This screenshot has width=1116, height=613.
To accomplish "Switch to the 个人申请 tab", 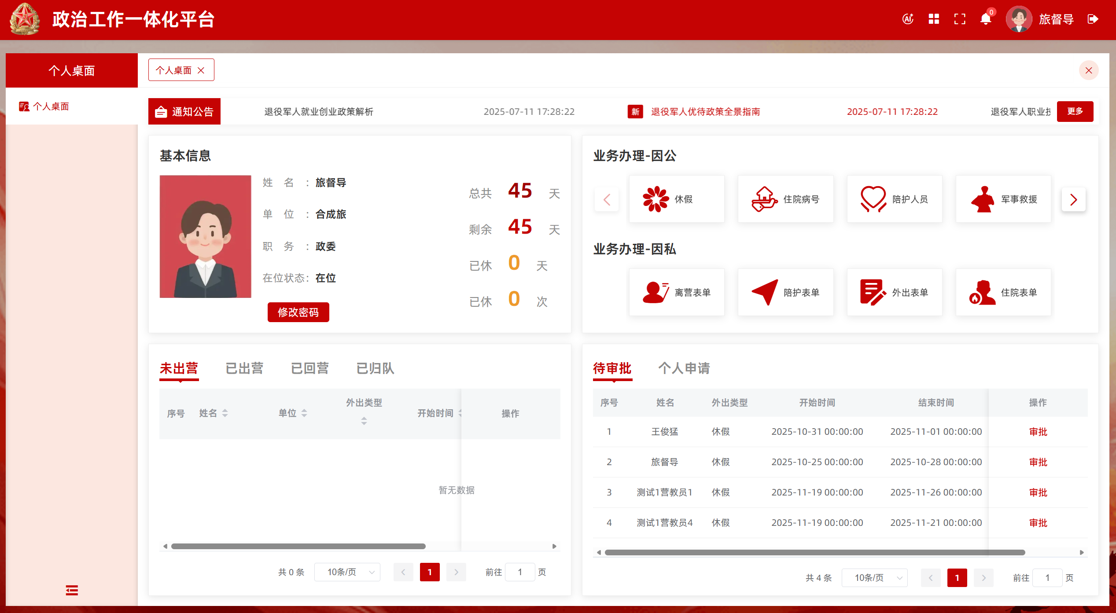I will point(684,368).
